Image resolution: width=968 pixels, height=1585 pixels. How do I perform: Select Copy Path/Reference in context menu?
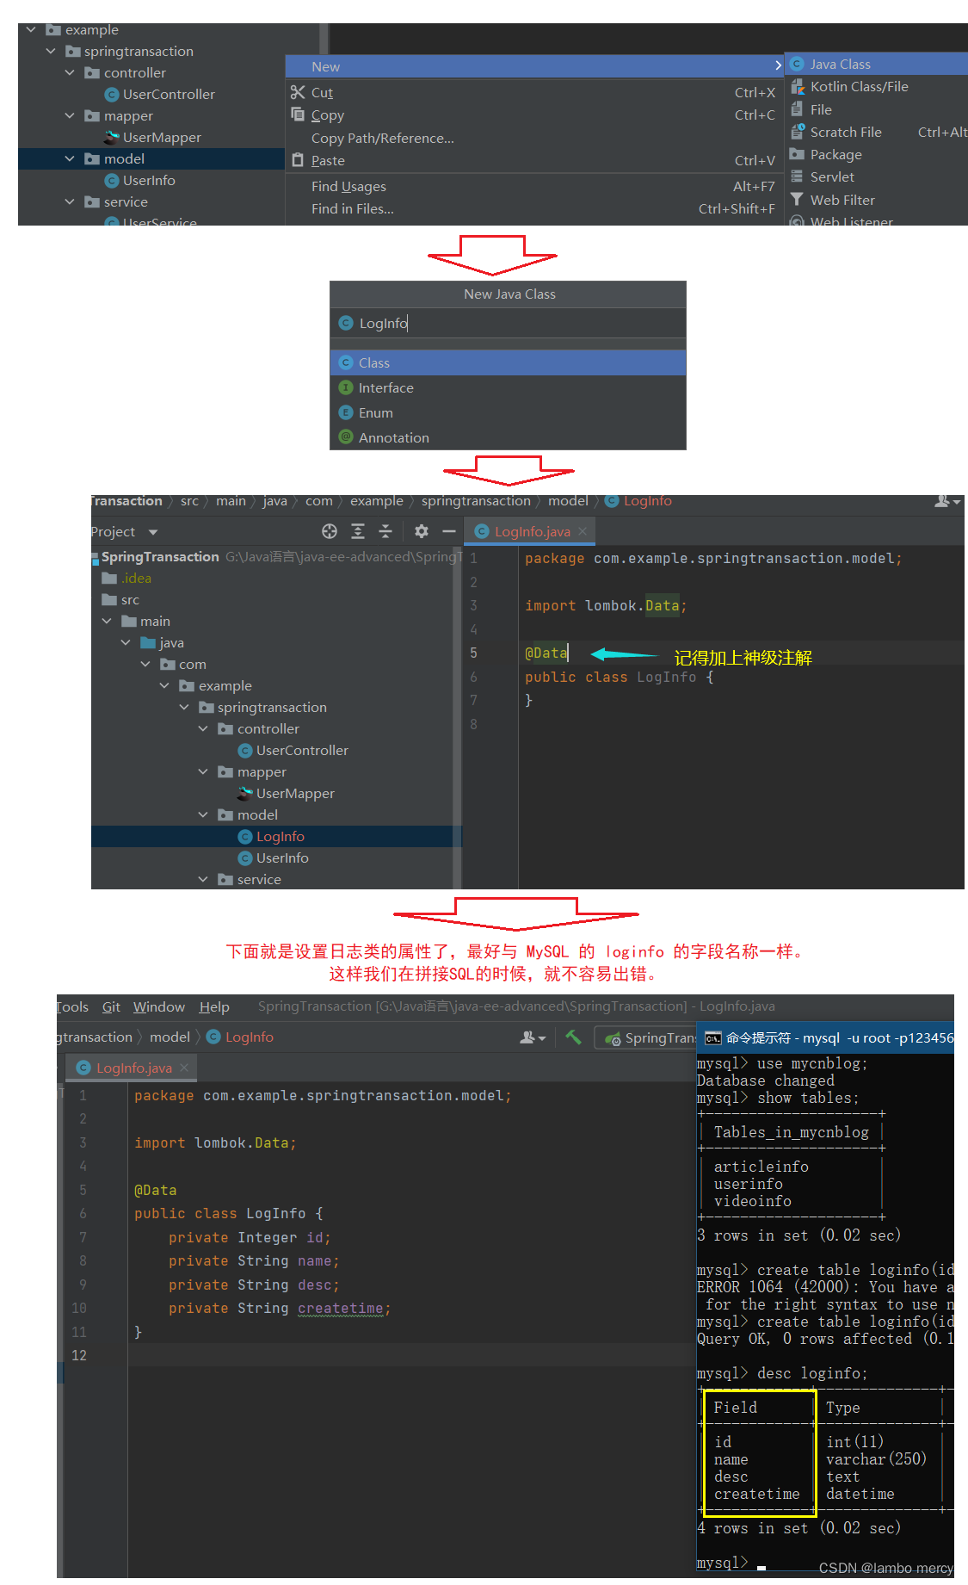[534, 138]
